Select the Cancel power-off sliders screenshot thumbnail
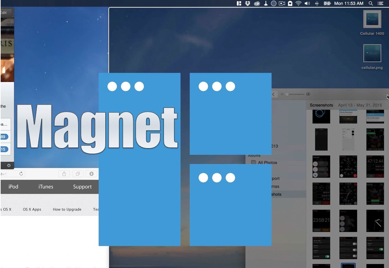This screenshot has width=389, height=268. tap(321, 166)
